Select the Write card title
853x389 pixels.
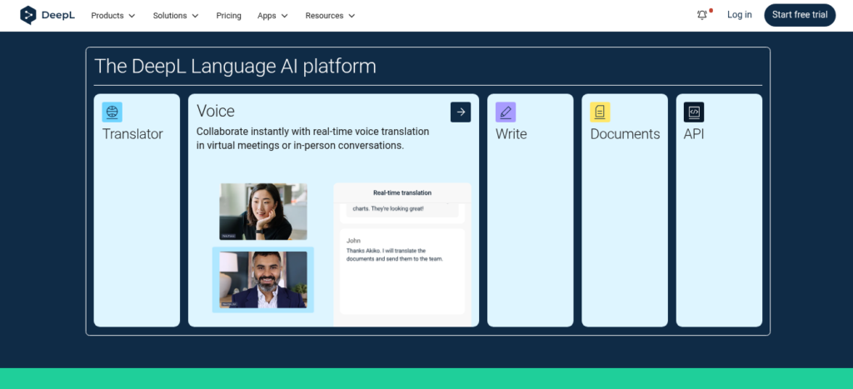tap(511, 134)
